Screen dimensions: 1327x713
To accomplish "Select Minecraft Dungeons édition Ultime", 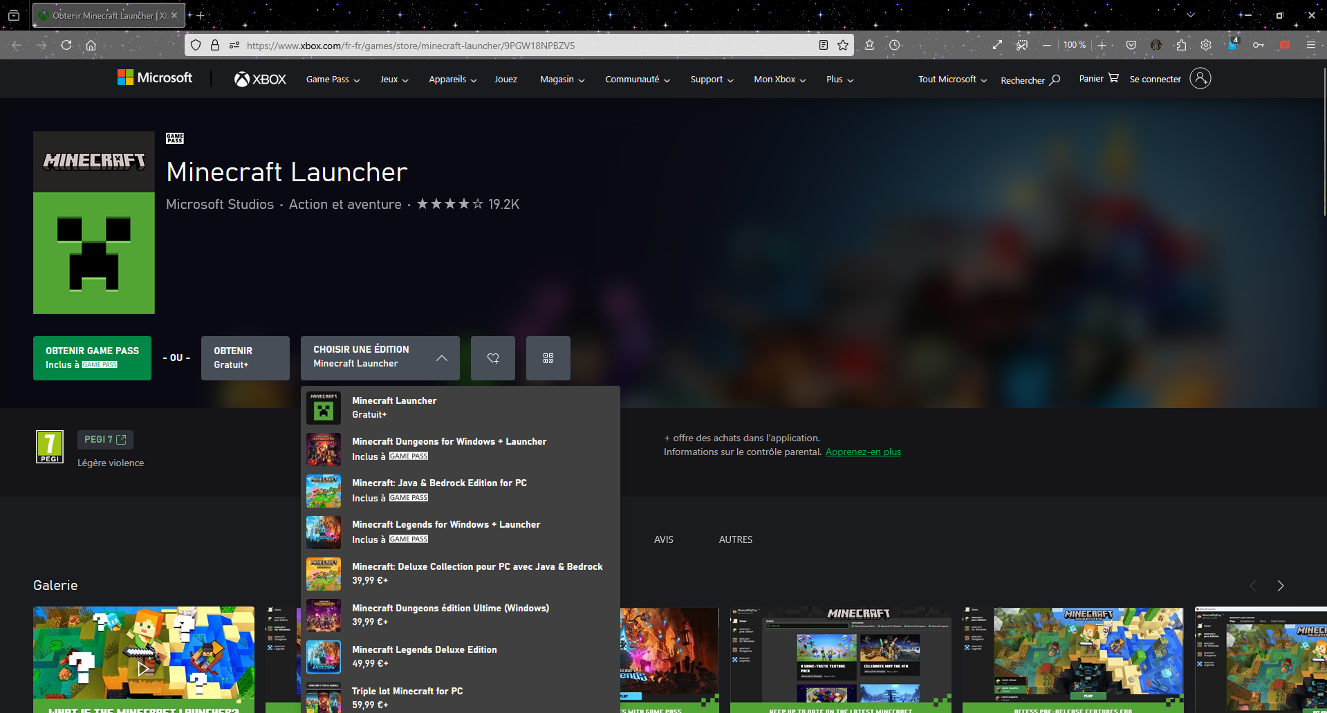I will coord(461,615).
